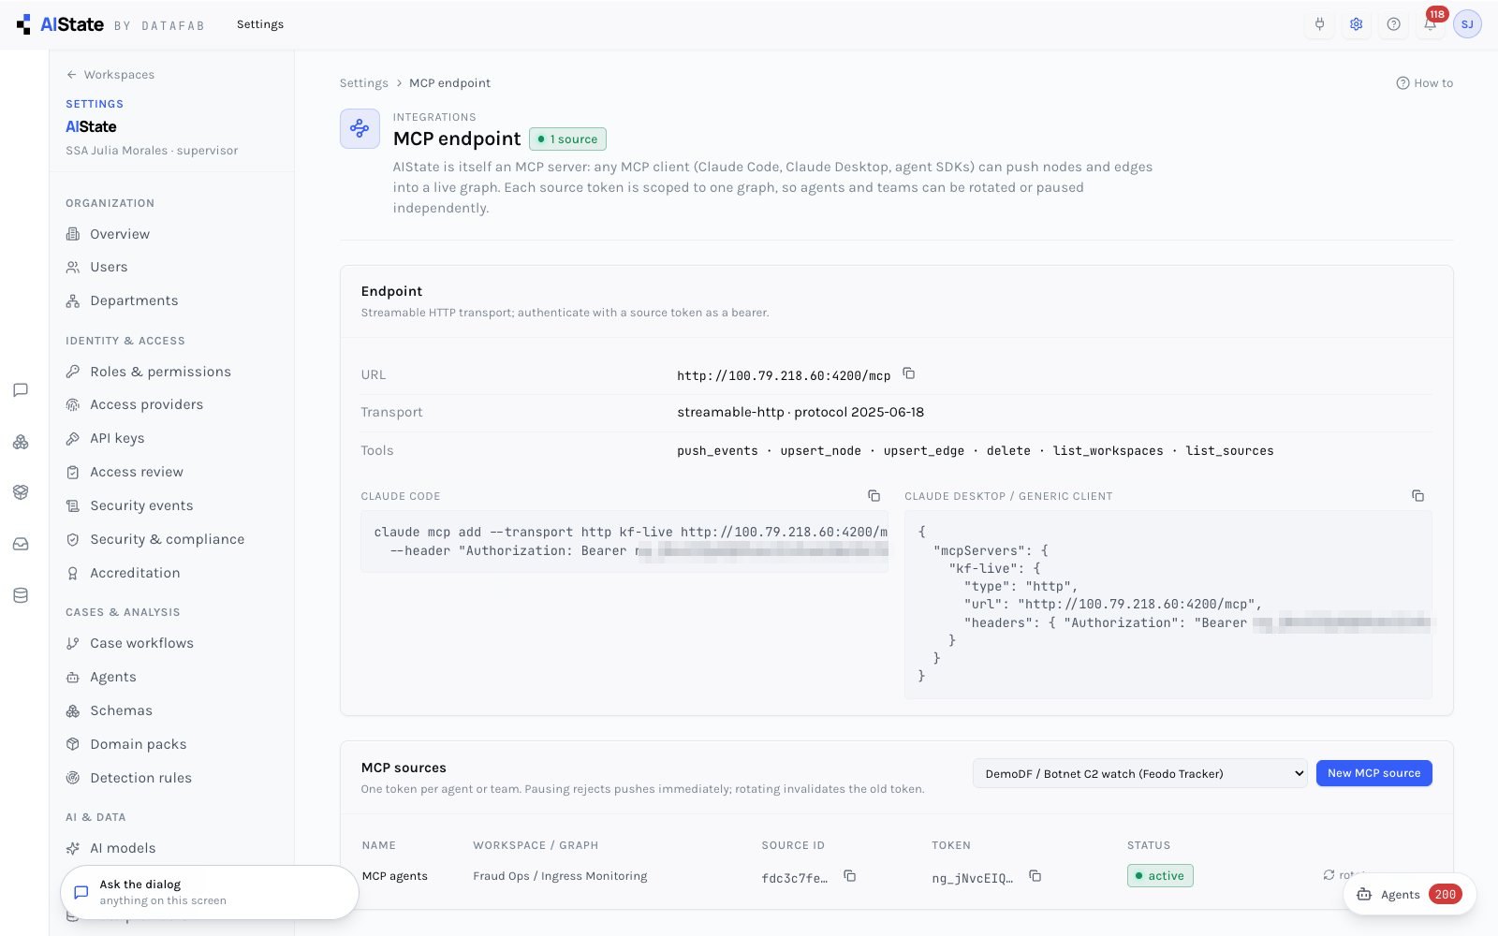Screen dimensions: 1498x936
Task: Open Ask the dialog box
Action: click(x=210, y=892)
